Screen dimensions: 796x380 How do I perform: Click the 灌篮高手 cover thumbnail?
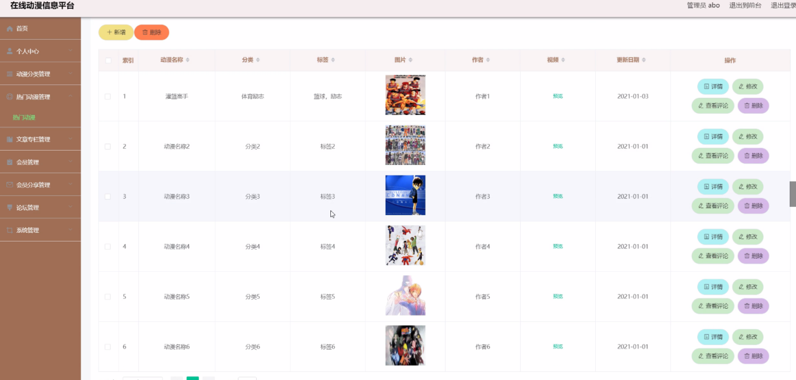pyautogui.click(x=405, y=95)
